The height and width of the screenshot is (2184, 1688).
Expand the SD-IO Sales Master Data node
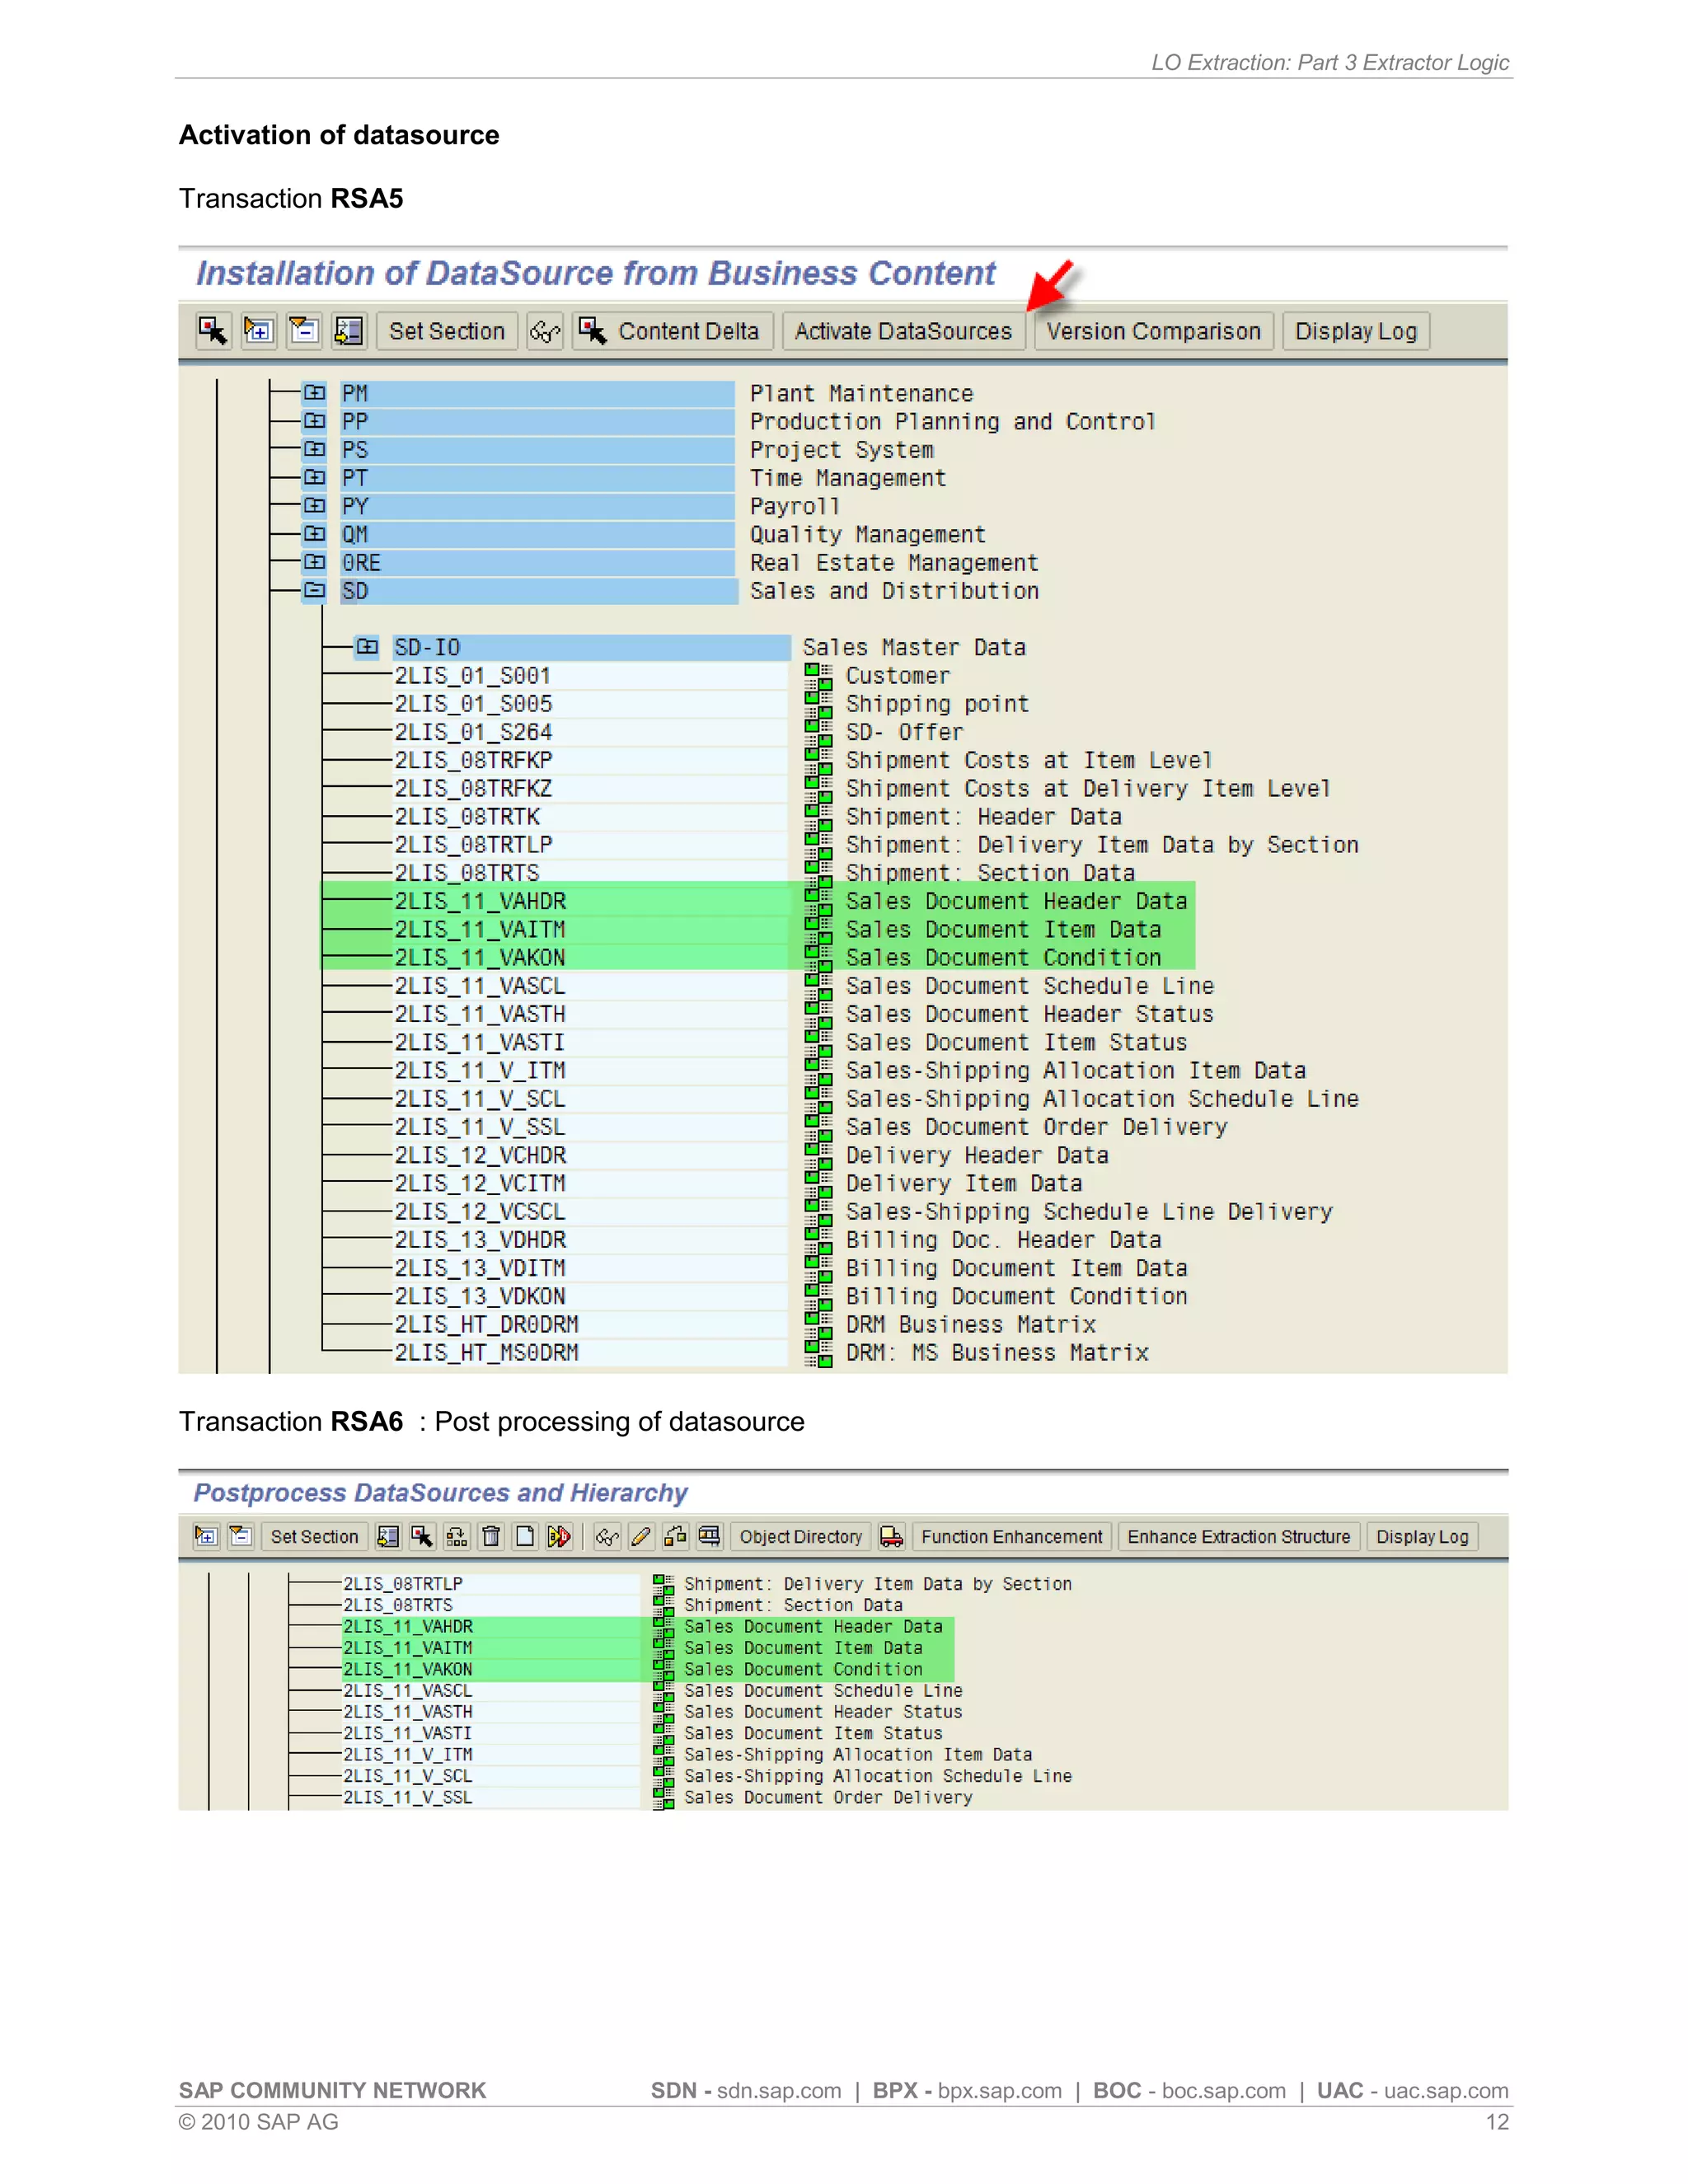[367, 647]
